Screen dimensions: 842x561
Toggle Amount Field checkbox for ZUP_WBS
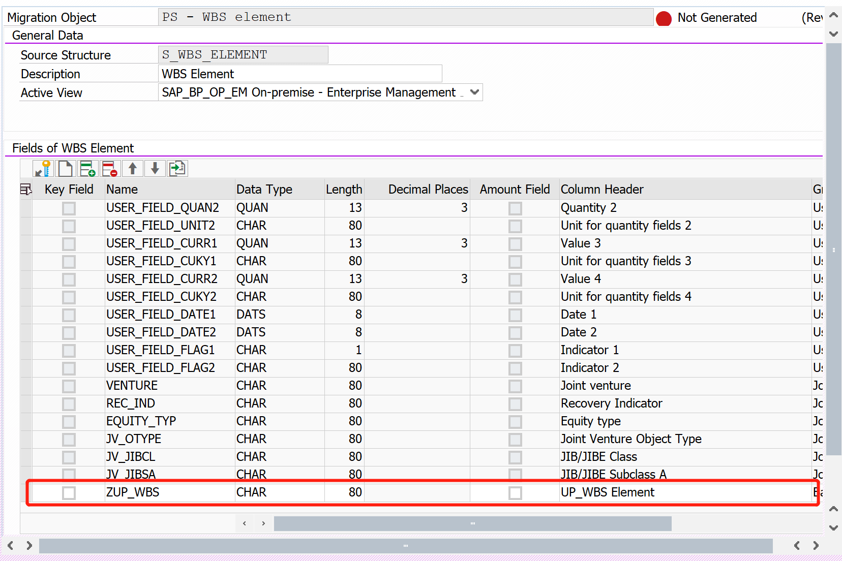[x=515, y=492]
